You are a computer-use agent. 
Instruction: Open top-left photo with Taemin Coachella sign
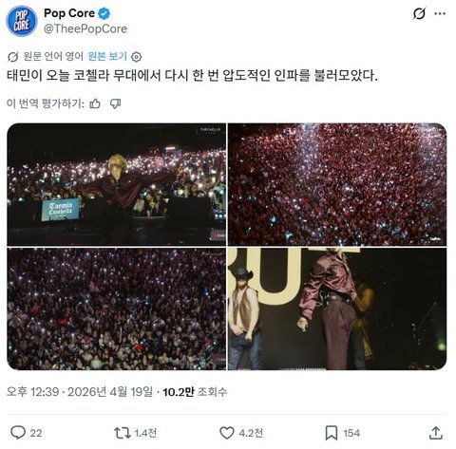click(117, 184)
